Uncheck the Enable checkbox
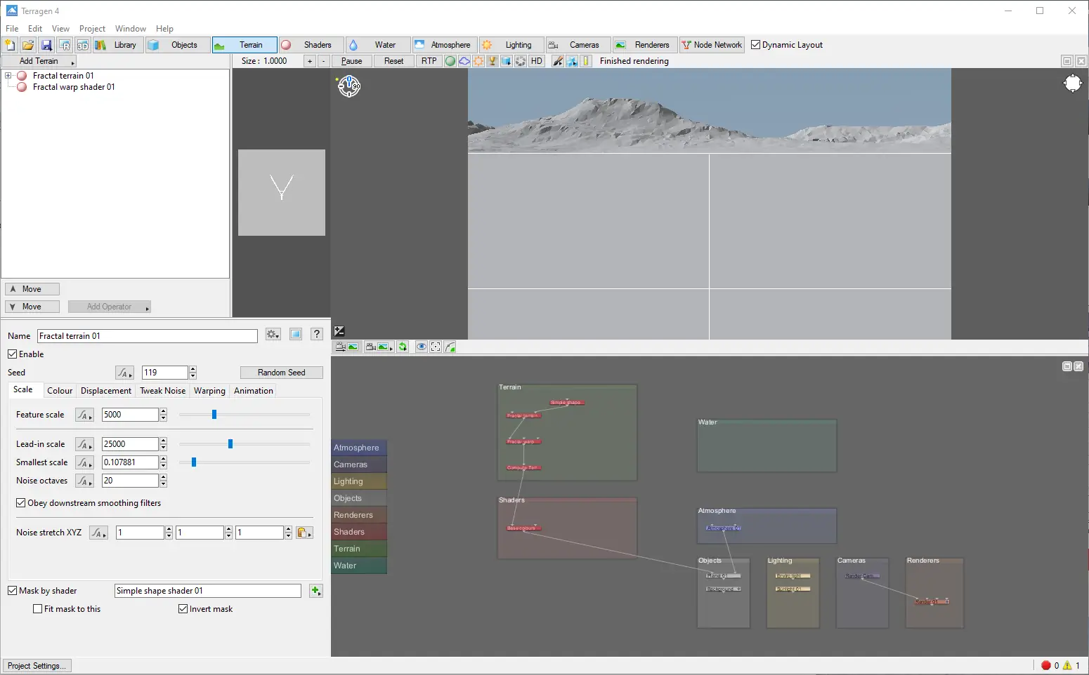This screenshot has width=1089, height=675. click(13, 354)
